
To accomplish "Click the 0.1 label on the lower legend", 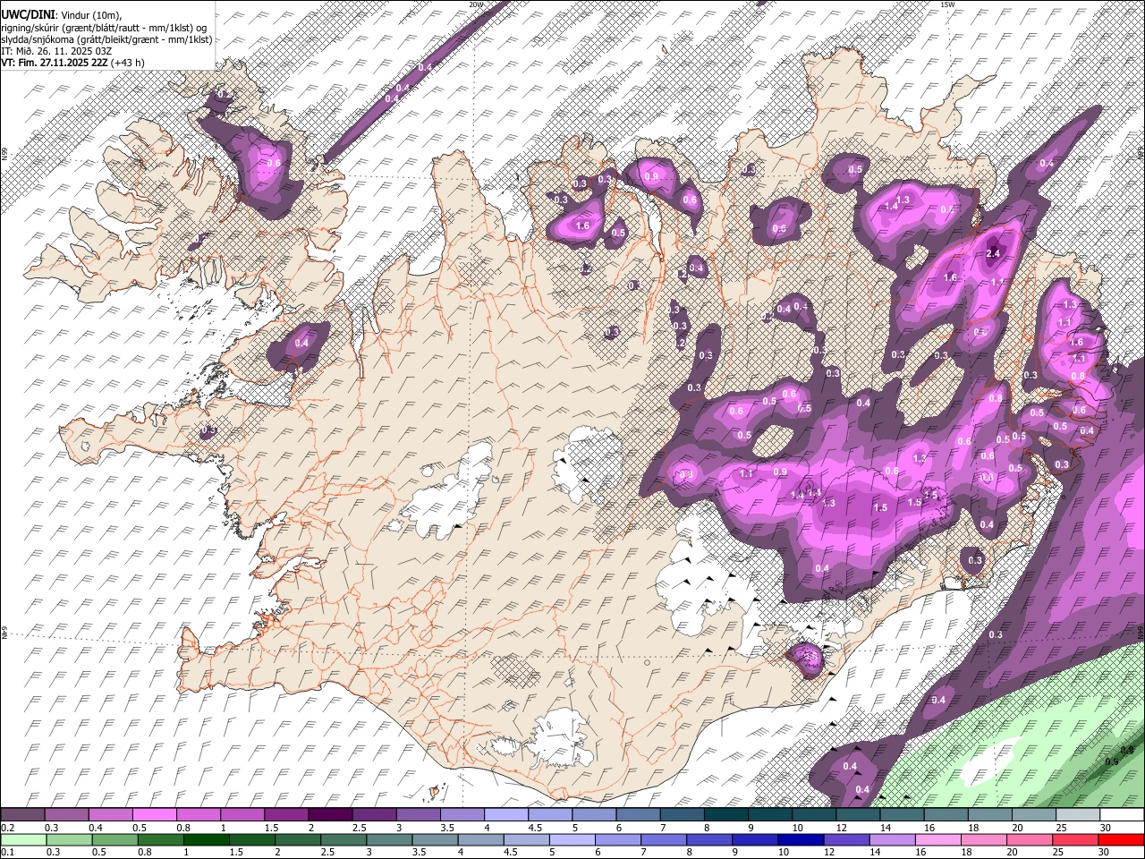I will tap(6, 852).
